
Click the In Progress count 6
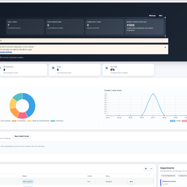[x=4, y=70]
